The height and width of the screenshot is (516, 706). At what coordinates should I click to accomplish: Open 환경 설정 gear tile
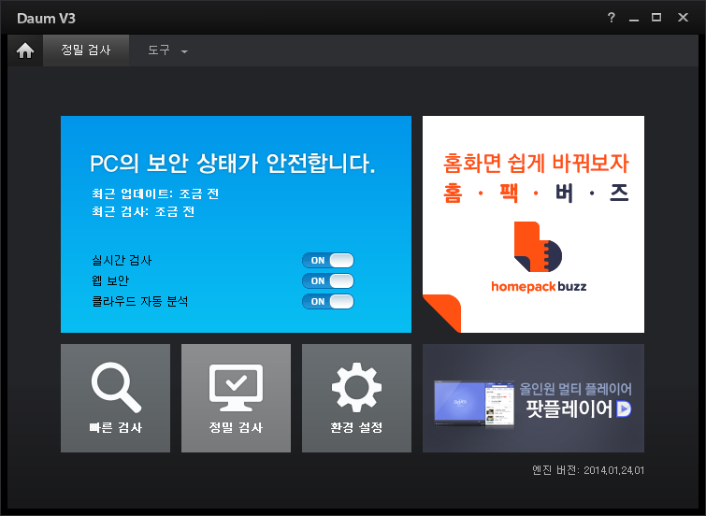click(x=356, y=398)
